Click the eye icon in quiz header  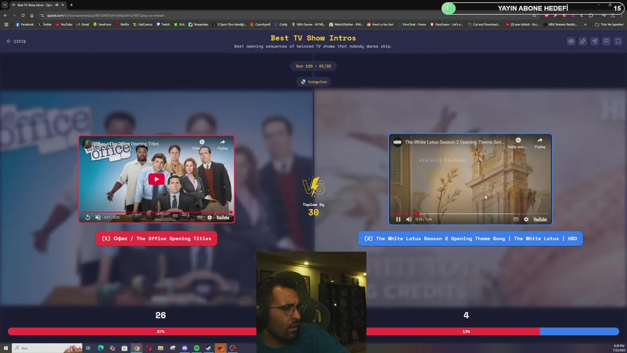click(571, 41)
